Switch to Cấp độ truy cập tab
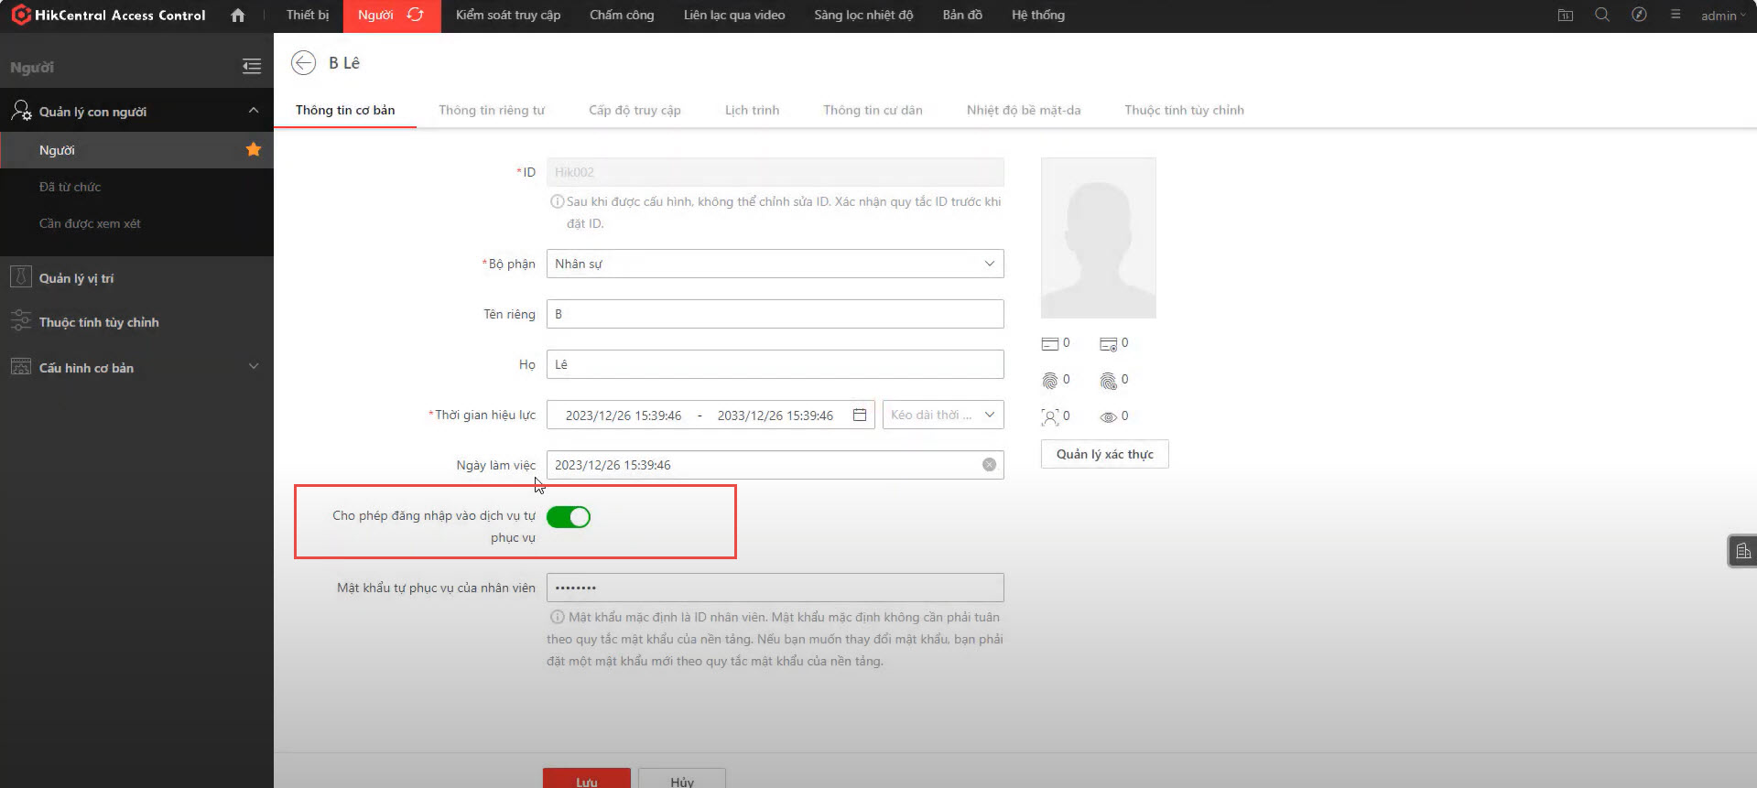 click(x=634, y=110)
